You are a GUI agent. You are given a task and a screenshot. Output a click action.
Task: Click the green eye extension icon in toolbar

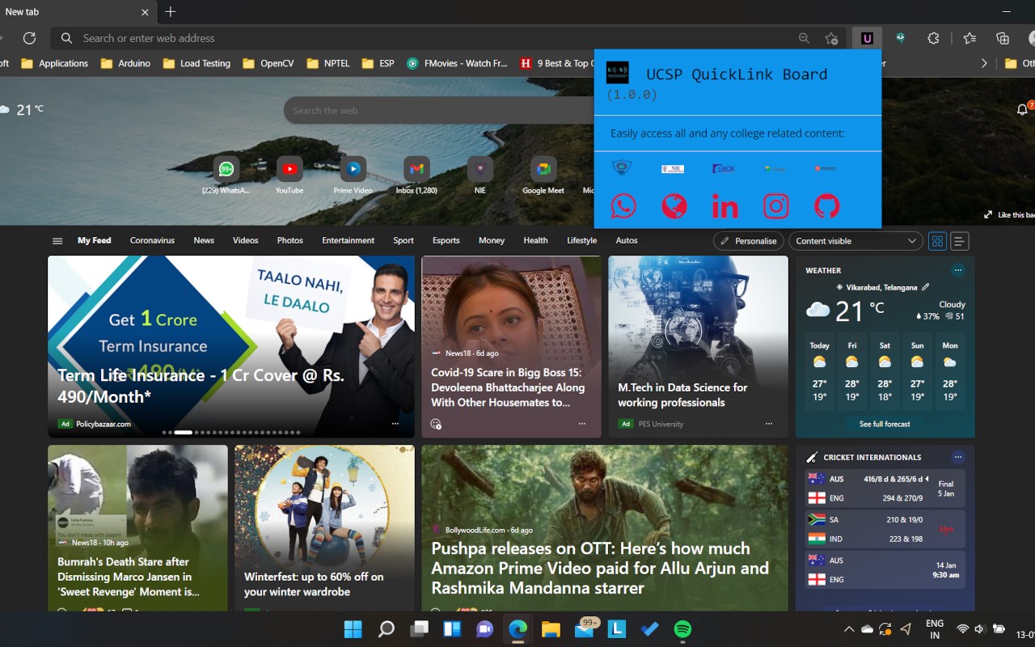900,38
